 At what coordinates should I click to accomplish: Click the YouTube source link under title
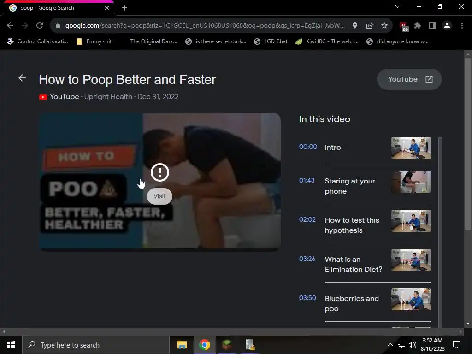tap(64, 97)
